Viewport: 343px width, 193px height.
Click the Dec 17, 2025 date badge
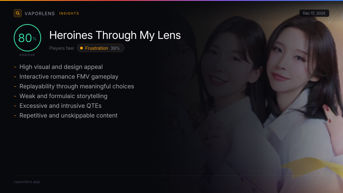pyautogui.click(x=314, y=13)
